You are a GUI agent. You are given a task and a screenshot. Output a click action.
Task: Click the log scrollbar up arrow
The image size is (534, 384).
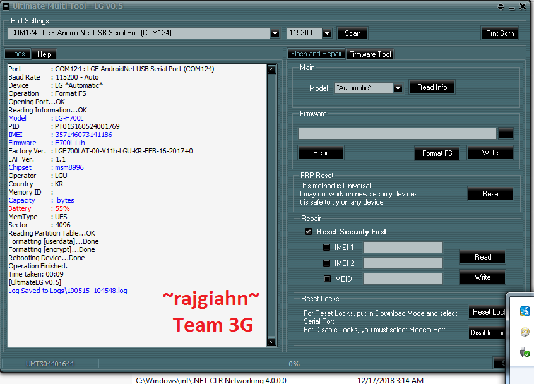[271, 69]
